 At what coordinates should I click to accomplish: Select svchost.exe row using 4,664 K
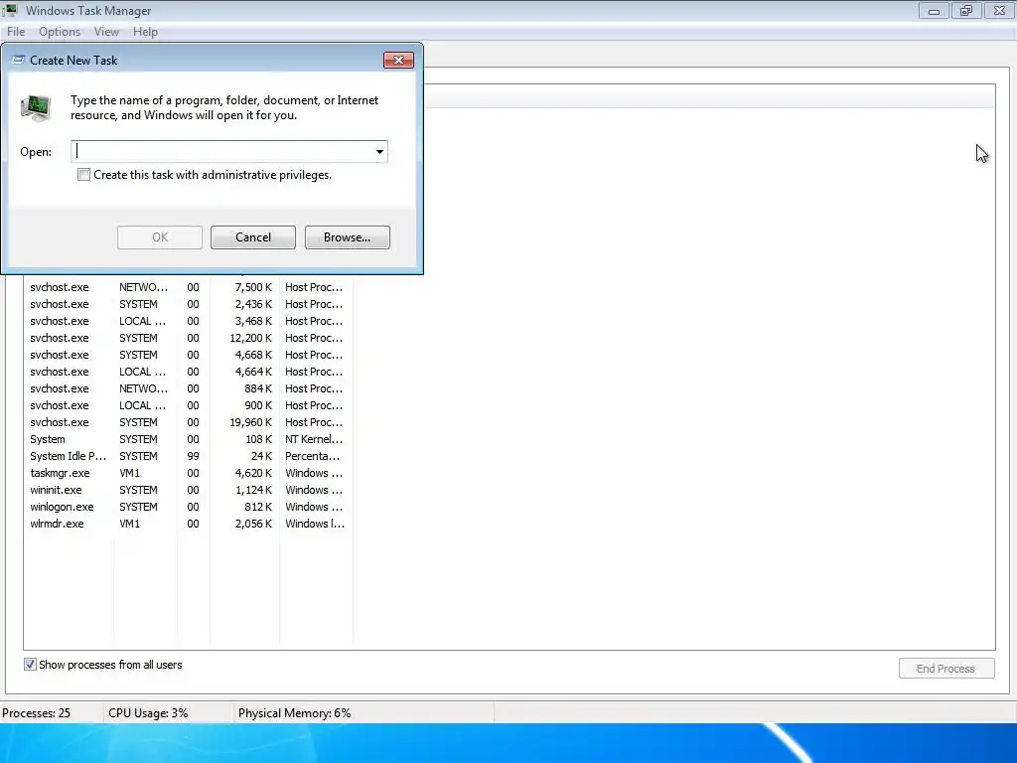tap(188, 372)
